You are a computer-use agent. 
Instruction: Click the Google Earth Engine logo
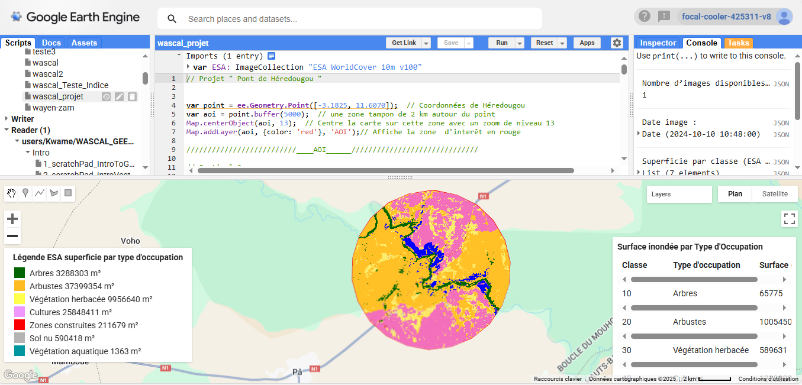click(75, 17)
